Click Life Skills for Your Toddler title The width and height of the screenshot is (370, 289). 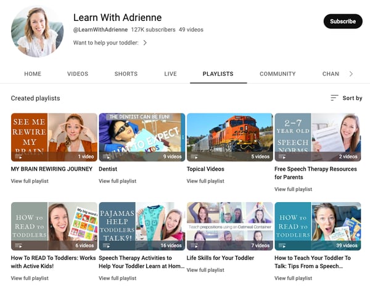pyautogui.click(x=220, y=258)
